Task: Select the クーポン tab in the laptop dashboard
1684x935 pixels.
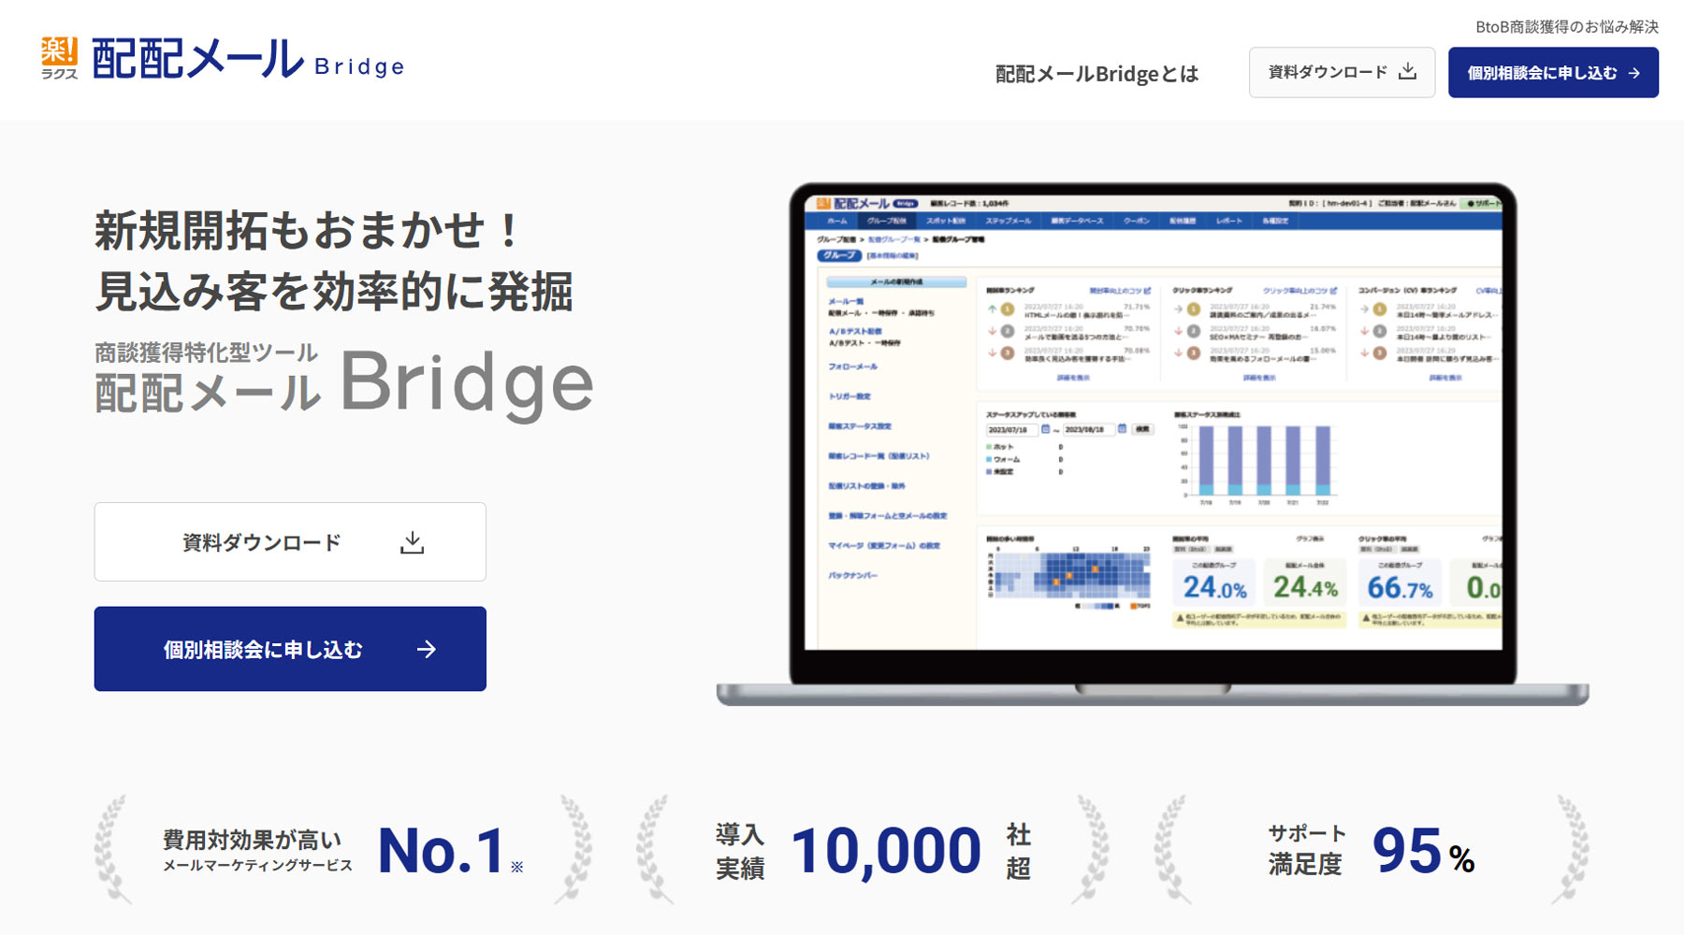Action: pos(1137,222)
